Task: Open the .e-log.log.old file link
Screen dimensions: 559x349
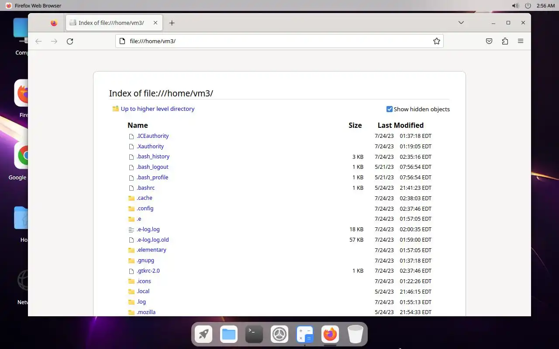Action: 153,240
